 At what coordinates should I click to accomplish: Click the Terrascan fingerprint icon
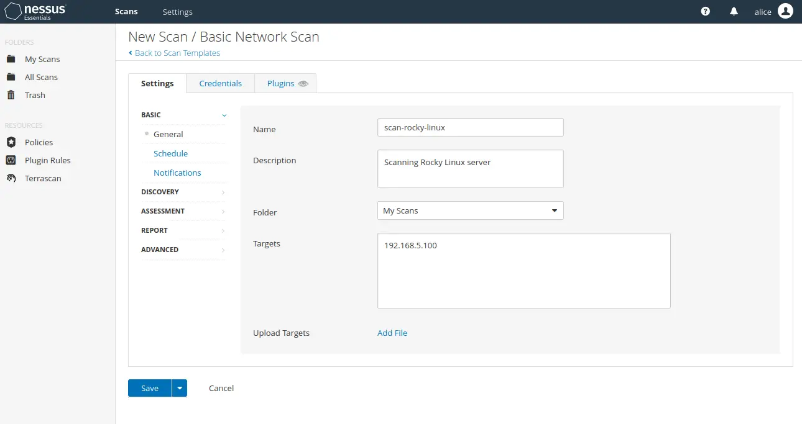(x=11, y=178)
